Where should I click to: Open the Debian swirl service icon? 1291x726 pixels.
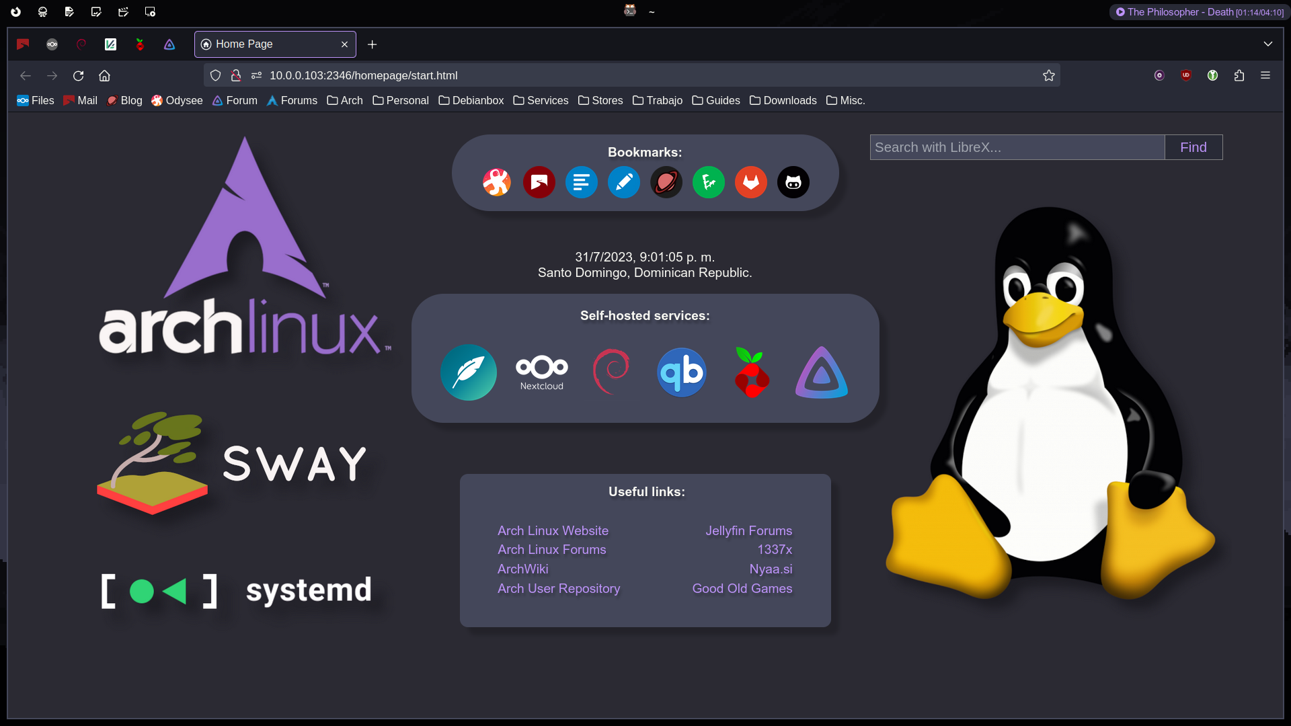coord(611,372)
